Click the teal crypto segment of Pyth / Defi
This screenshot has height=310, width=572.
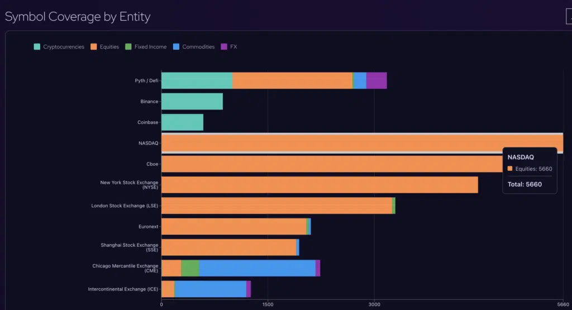pyautogui.click(x=197, y=80)
